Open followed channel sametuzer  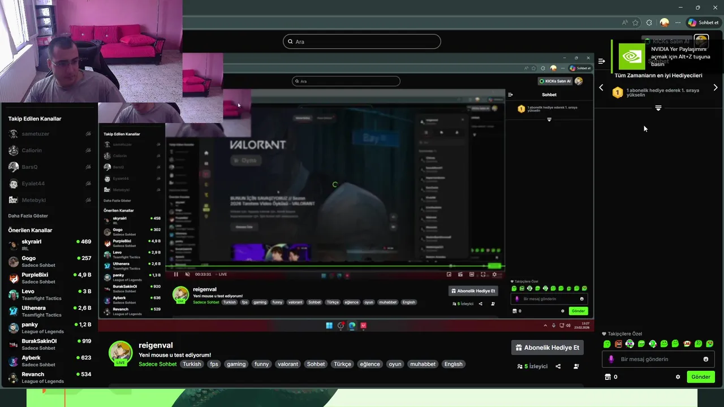[50, 134]
